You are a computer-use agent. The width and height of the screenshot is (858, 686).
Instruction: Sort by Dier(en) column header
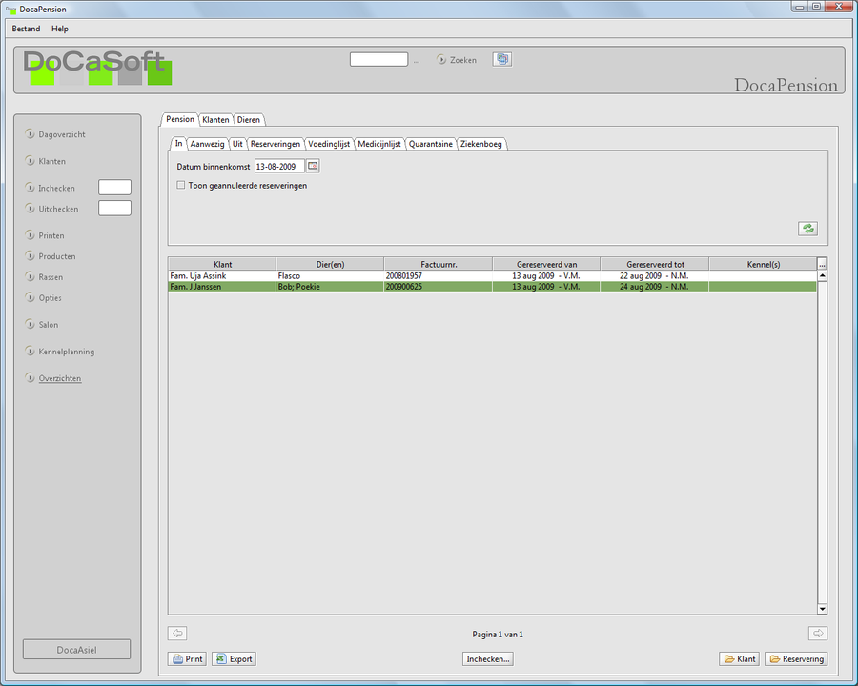pyautogui.click(x=330, y=264)
